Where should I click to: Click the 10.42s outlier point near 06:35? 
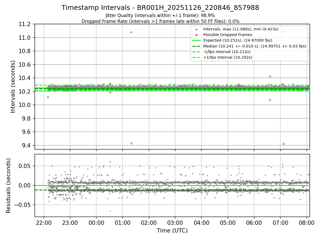(x=270, y=76)
